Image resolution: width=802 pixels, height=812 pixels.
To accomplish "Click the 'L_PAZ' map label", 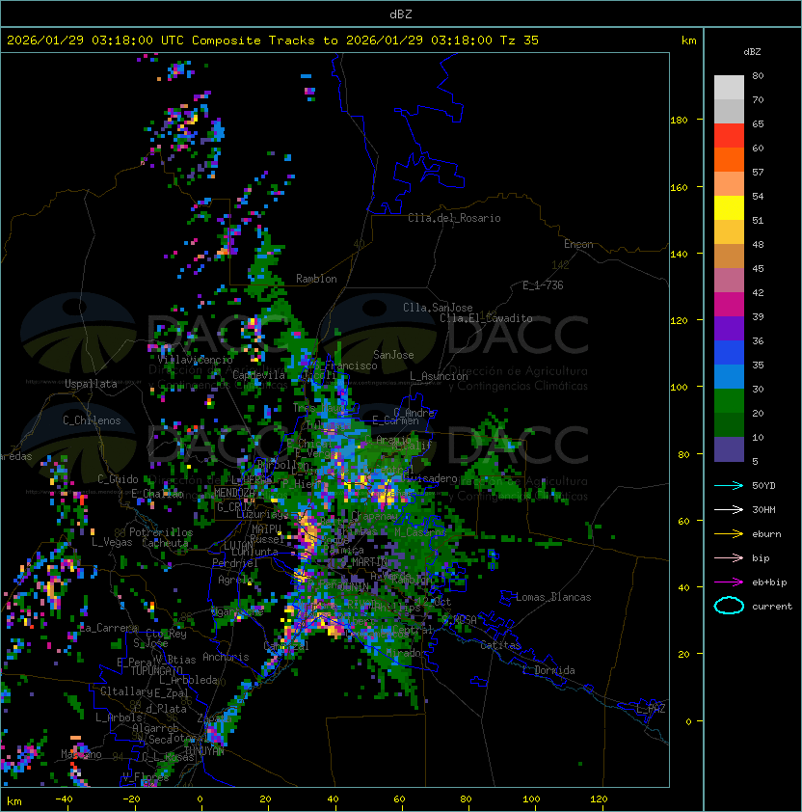I will point(651,709).
